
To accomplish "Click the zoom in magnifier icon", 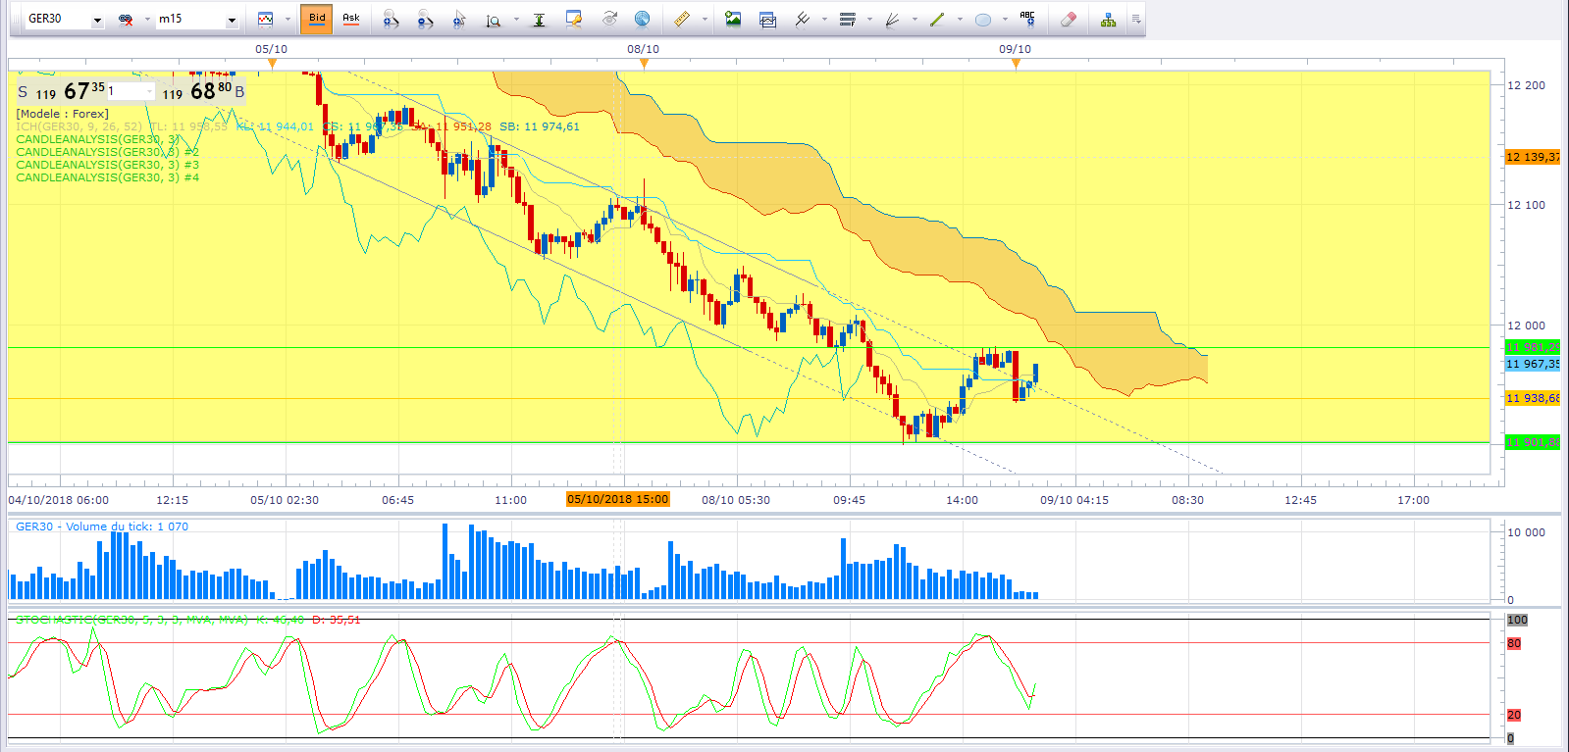I will click(x=391, y=19).
